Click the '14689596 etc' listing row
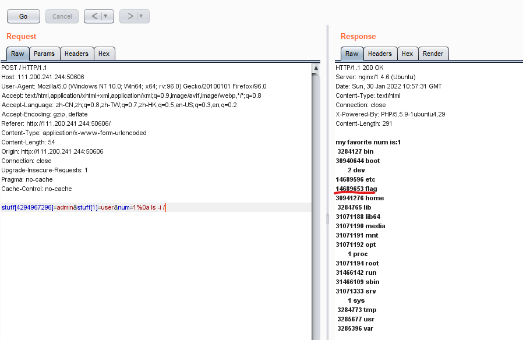The width and height of the screenshot is (523, 340). (356, 180)
